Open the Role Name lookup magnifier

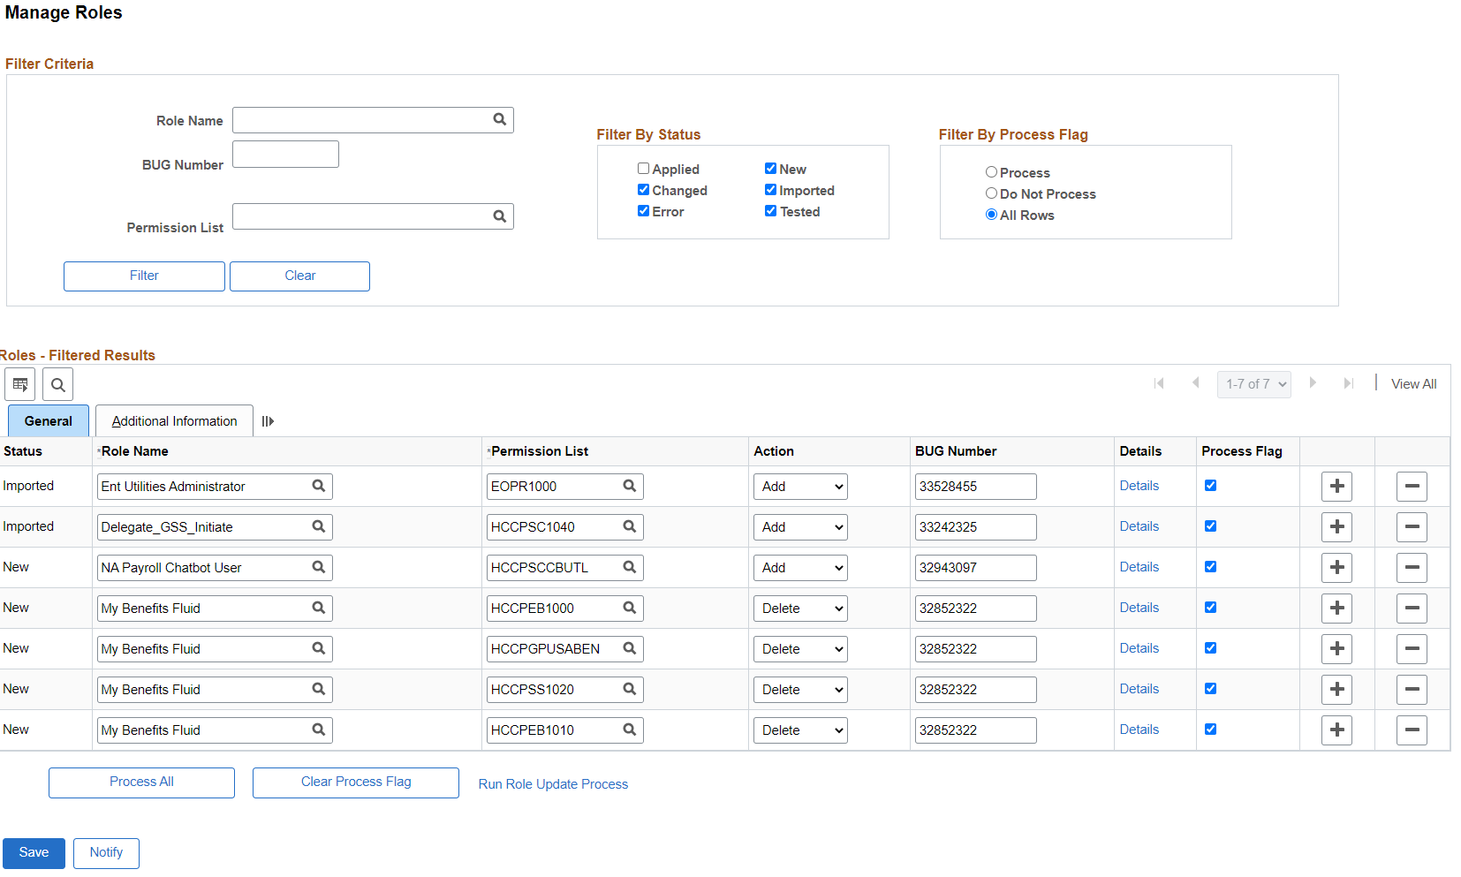pos(499,119)
